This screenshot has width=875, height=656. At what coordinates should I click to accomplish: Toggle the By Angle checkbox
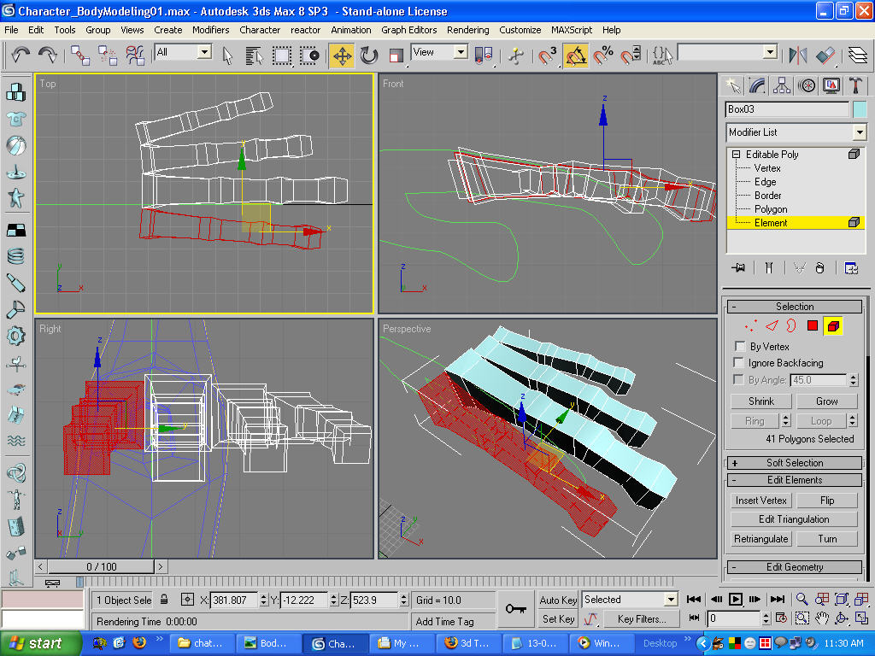[740, 379]
